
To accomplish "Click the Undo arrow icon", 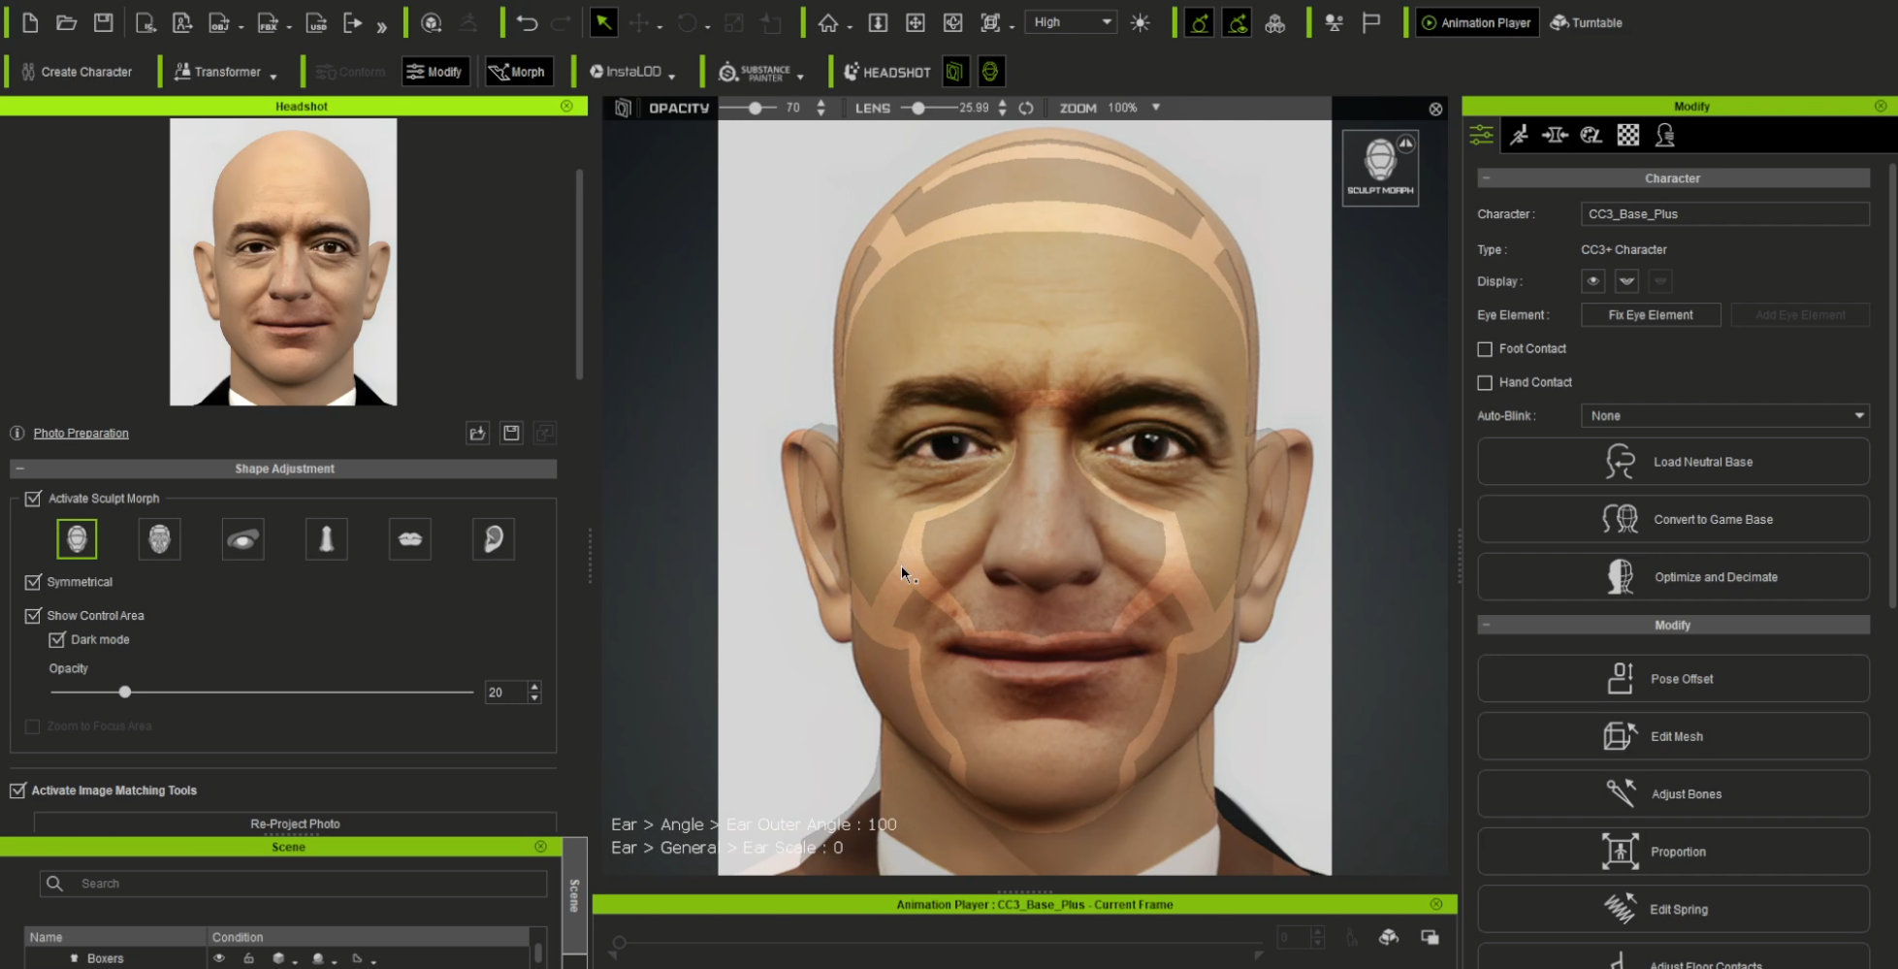I will point(527,22).
